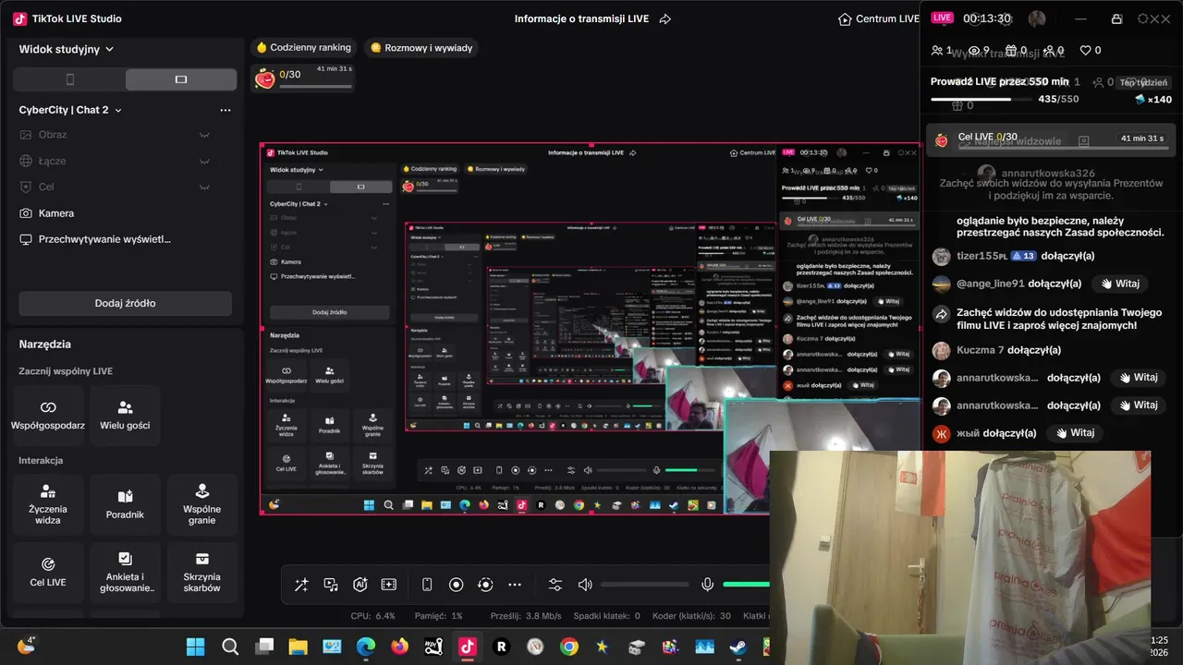1183x665 pixels.
Task: Click the AI assistant icon in the toolbar
Action: 360,585
